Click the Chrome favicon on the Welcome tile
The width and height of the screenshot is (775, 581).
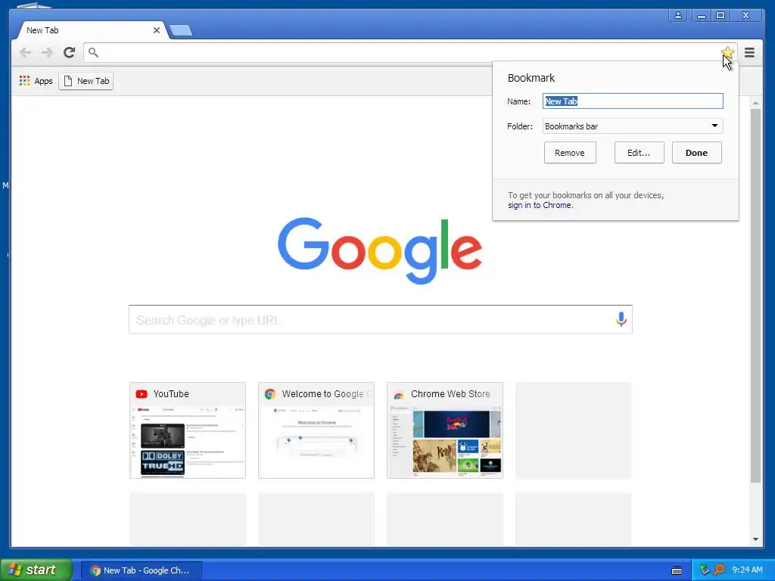(x=270, y=393)
